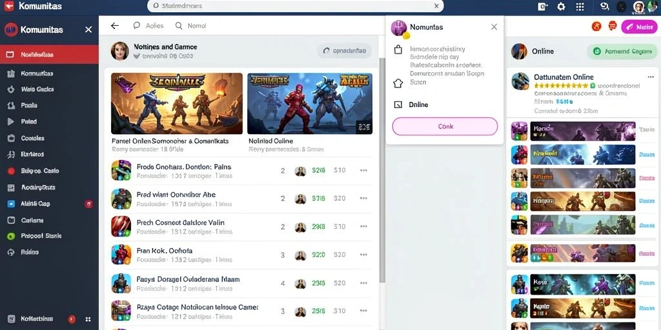Click the shopping bag icon in Nomuntas popup
Image resolution: width=661 pixels, height=330 pixels.
pyautogui.click(x=398, y=50)
